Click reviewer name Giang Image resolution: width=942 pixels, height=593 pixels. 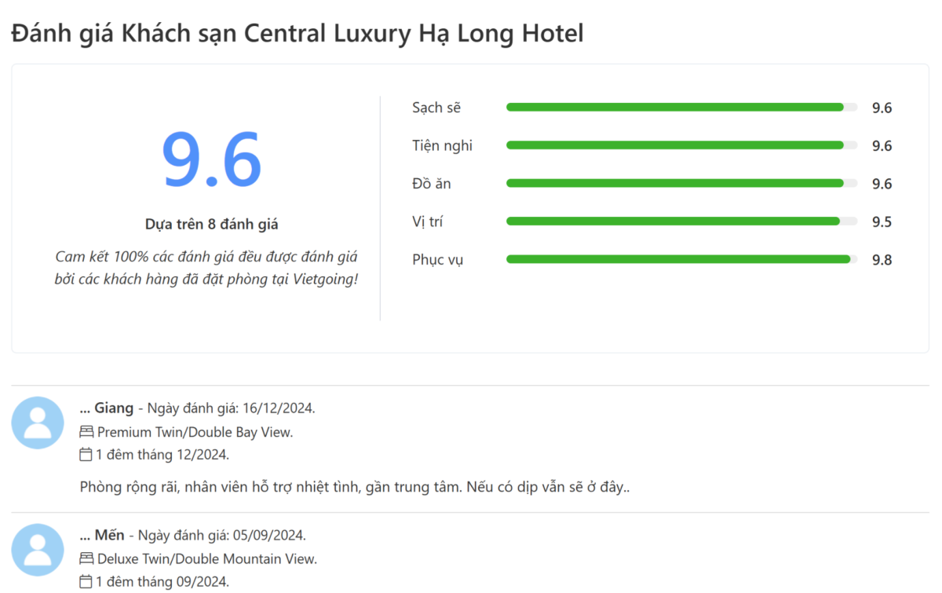pyautogui.click(x=114, y=408)
